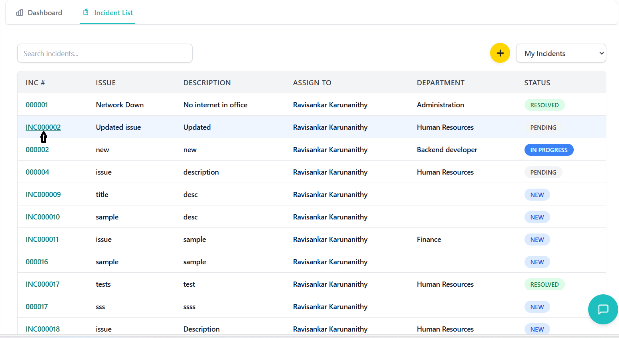The height and width of the screenshot is (338, 619).
Task: Open incident 000001 Network Down
Action: [37, 105]
